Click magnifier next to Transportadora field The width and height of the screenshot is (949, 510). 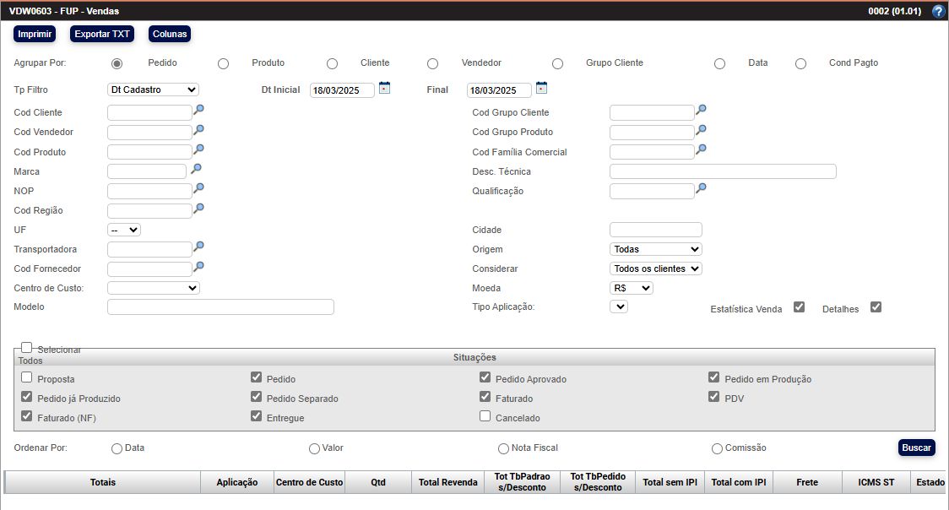199,247
